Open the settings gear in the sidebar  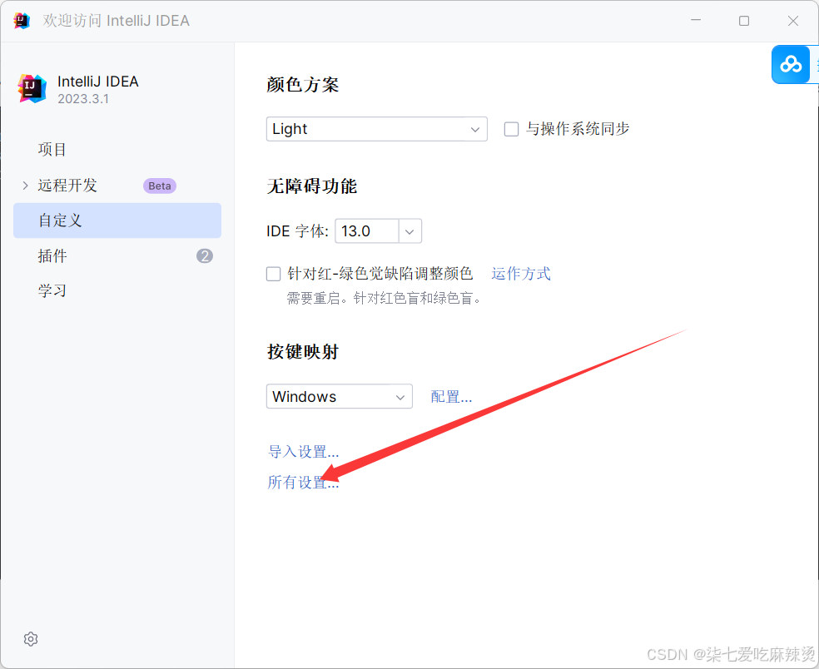31,639
